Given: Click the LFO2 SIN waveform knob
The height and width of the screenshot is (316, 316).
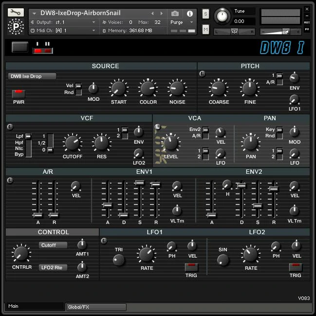Looking at the screenshot, I should click(x=223, y=260).
